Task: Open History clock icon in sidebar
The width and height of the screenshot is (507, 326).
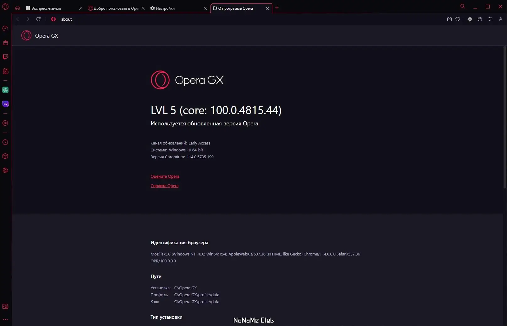Action: 5,142
